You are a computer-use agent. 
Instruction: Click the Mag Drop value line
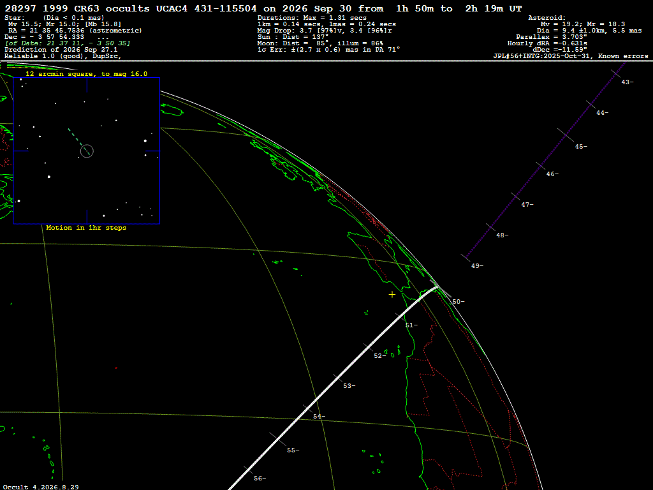325,31
